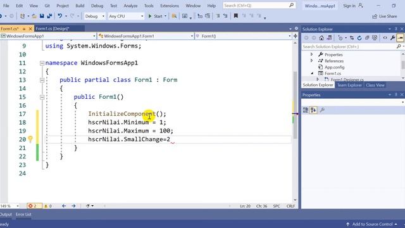The width and height of the screenshot is (405, 228).
Task: Click the Live Share button
Action: pyautogui.click(x=384, y=16)
